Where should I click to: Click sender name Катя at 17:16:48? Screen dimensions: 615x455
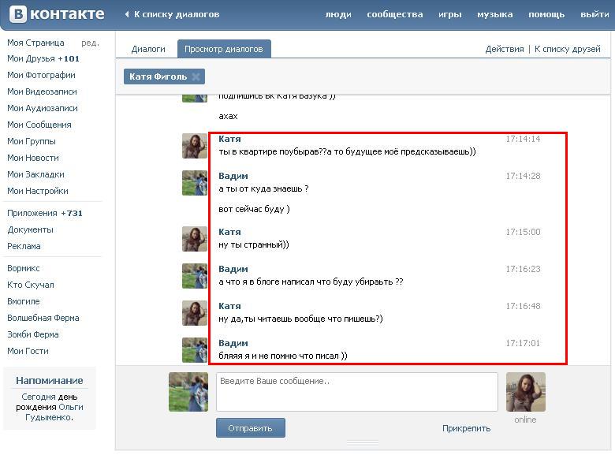pos(229,306)
